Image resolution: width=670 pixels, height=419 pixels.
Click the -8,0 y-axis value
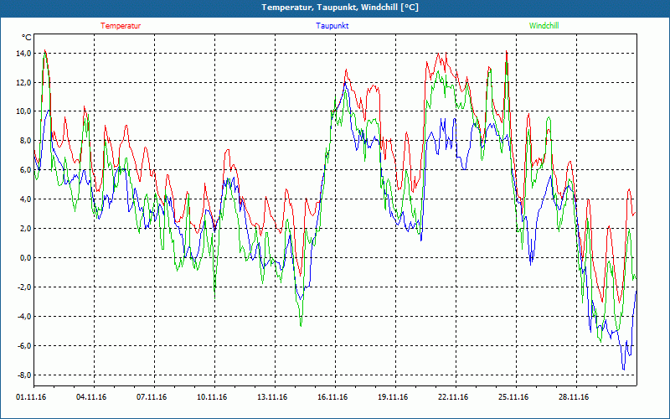(24, 375)
